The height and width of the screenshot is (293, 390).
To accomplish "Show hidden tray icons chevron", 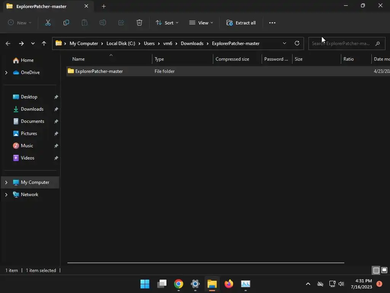I will pos(308,284).
